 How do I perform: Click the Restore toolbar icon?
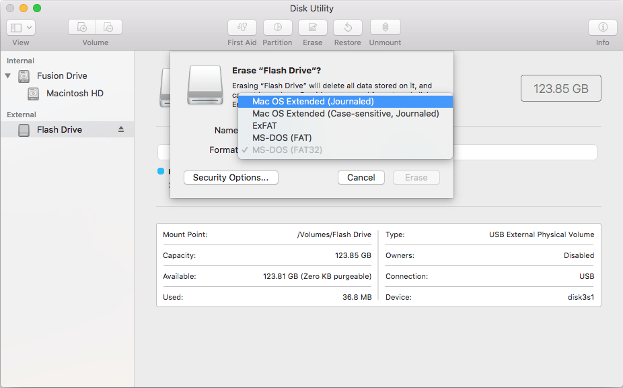coord(348,28)
